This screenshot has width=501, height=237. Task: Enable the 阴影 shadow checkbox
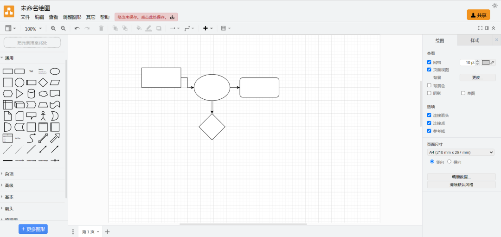pos(429,93)
